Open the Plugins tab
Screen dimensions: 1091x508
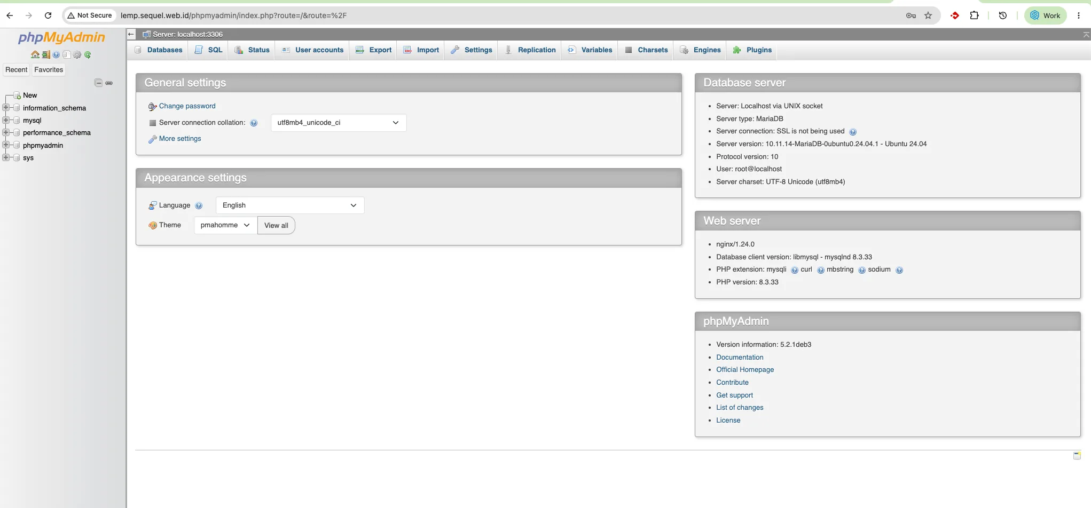coord(752,50)
